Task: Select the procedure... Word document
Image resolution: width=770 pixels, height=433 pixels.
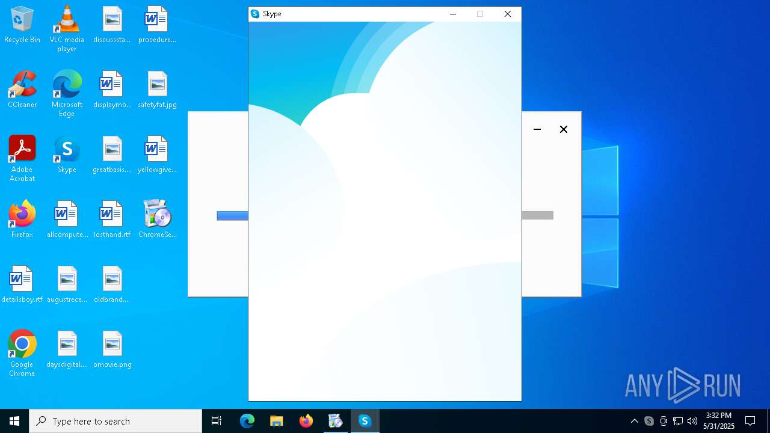Action: click(x=157, y=25)
